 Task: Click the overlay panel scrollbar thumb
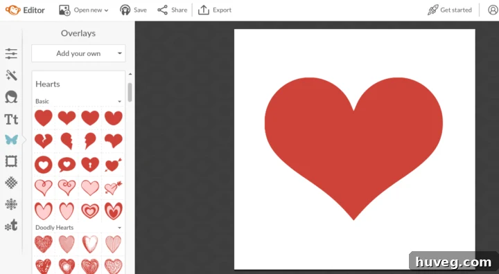pyautogui.click(x=130, y=92)
